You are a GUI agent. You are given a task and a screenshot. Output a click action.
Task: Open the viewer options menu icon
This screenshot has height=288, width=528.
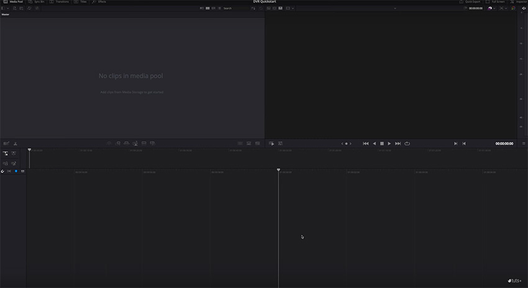click(x=524, y=143)
